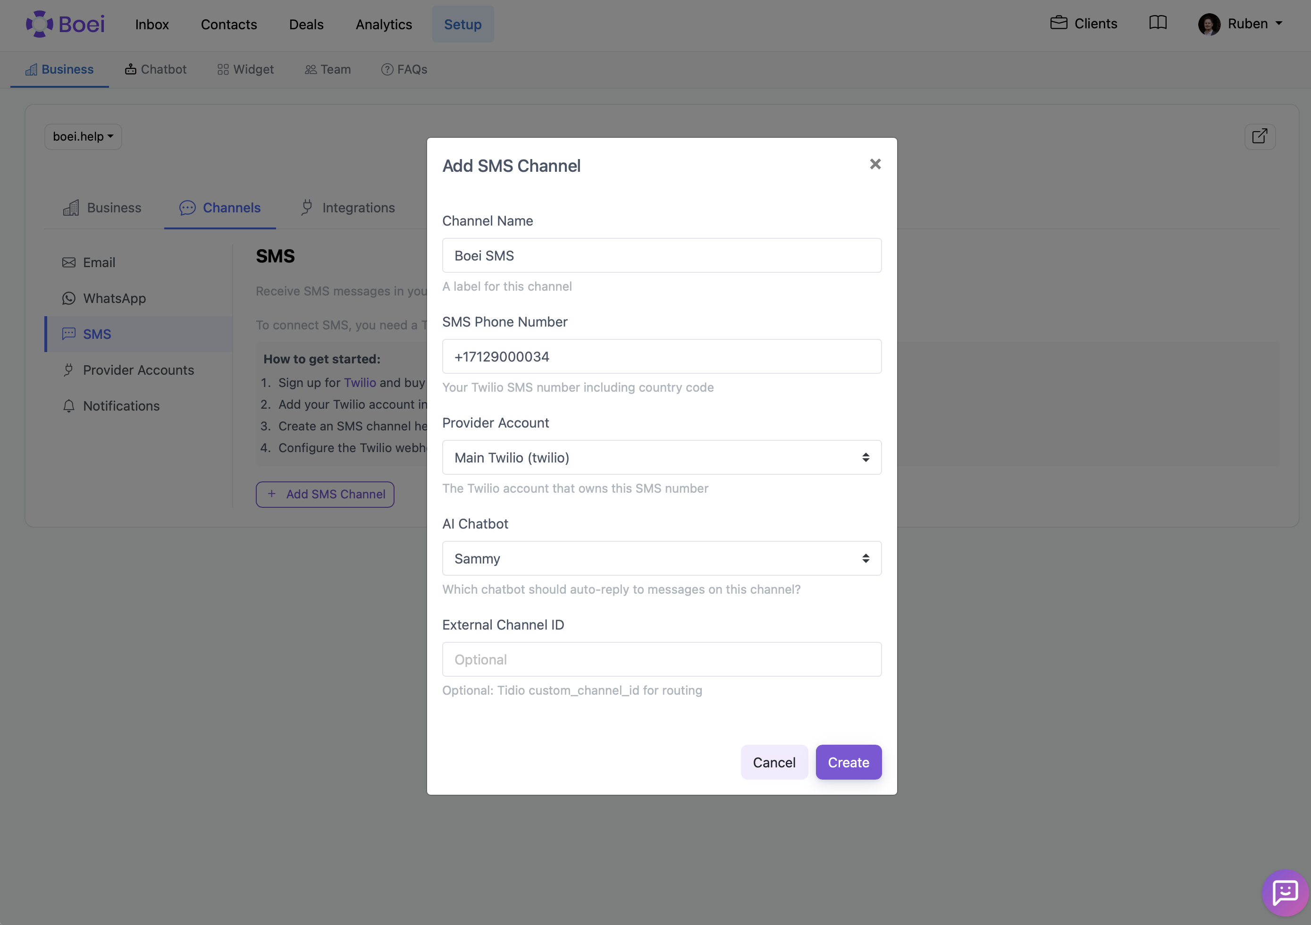
Task: Open the external link icon button
Action: click(x=1260, y=136)
